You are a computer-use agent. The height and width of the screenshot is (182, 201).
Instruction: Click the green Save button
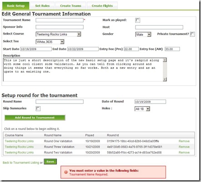[x=50, y=161]
